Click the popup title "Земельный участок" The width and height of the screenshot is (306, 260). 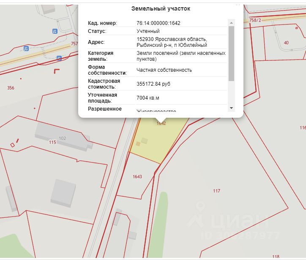[161, 8]
